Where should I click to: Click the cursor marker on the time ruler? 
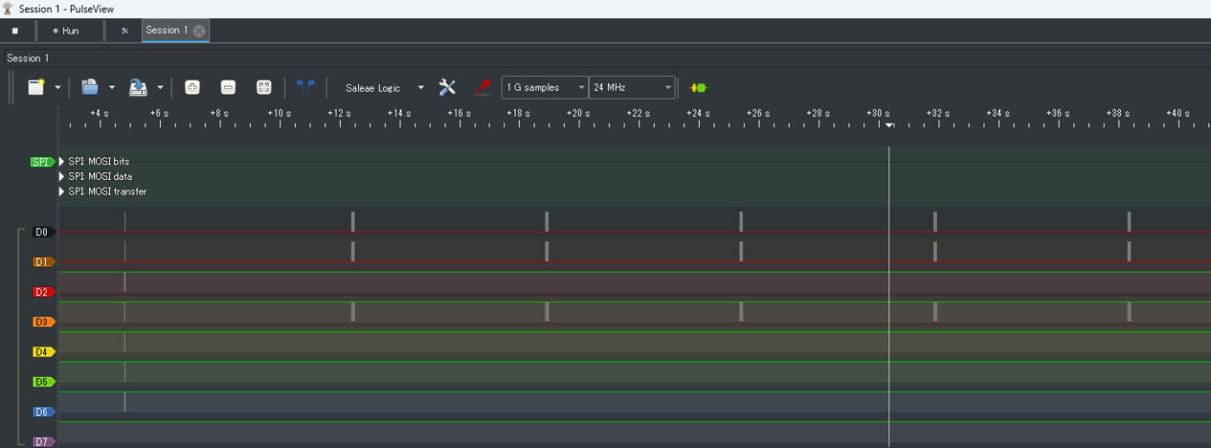(x=889, y=125)
